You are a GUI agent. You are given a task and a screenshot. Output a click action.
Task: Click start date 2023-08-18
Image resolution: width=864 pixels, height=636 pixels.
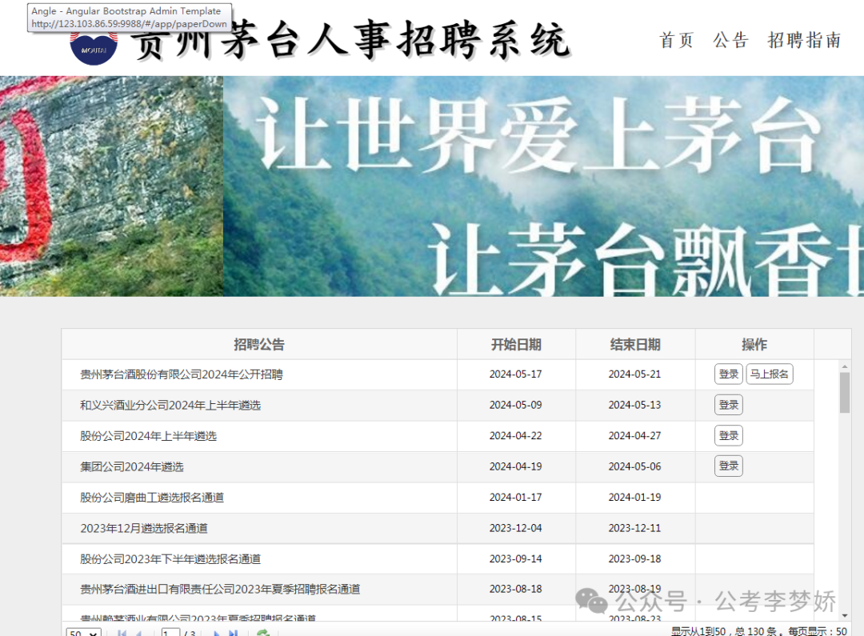516,589
